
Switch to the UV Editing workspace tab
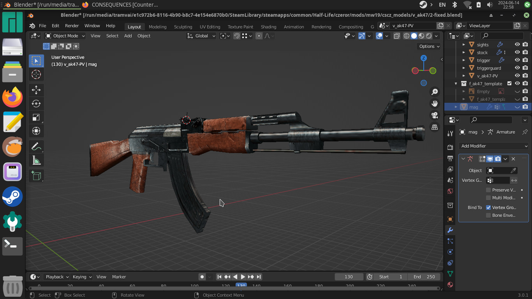(210, 26)
